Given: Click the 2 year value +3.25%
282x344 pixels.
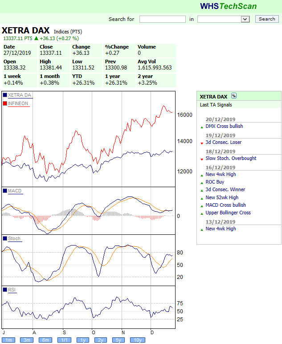Looking at the screenshot, I should tap(147, 83).
